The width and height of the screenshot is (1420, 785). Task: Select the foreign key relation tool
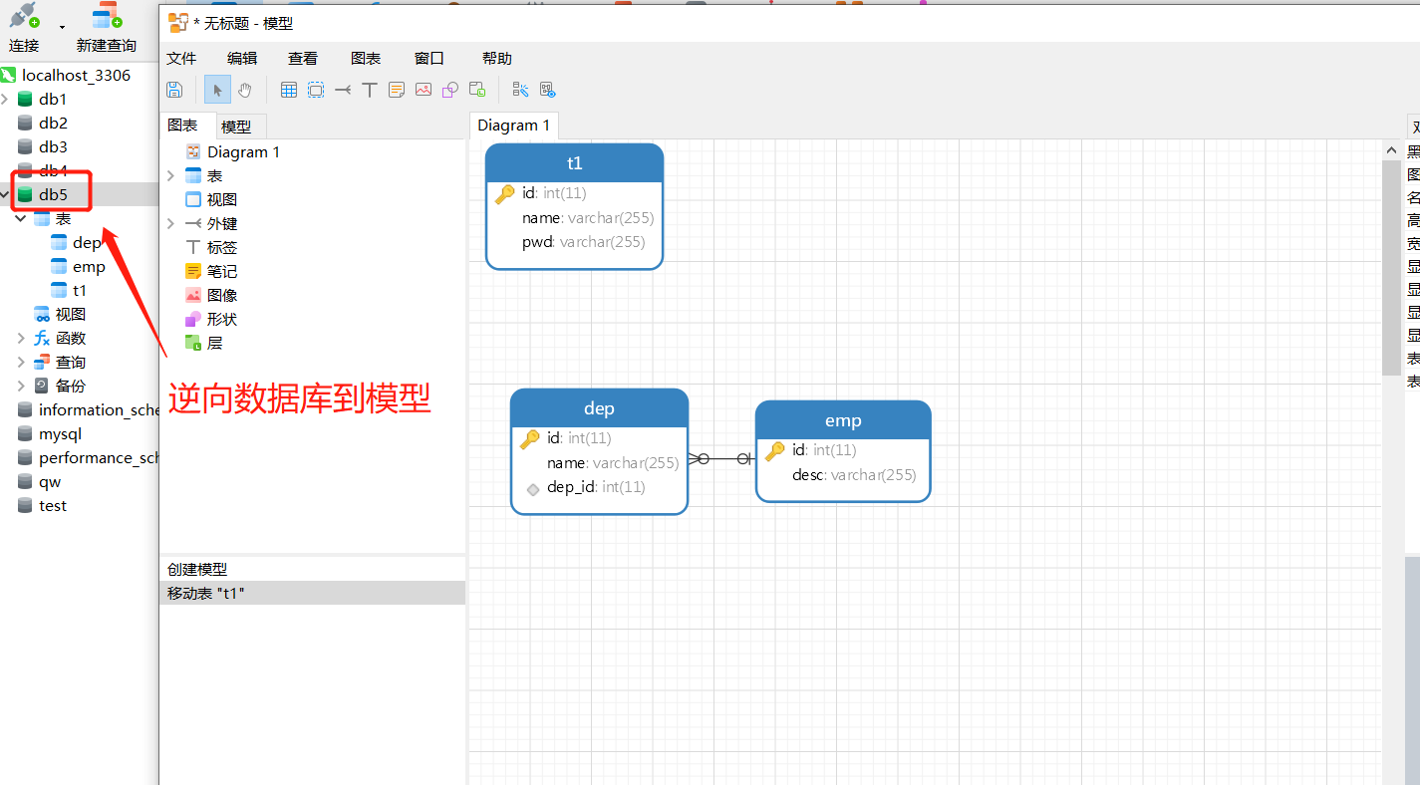[x=343, y=90]
